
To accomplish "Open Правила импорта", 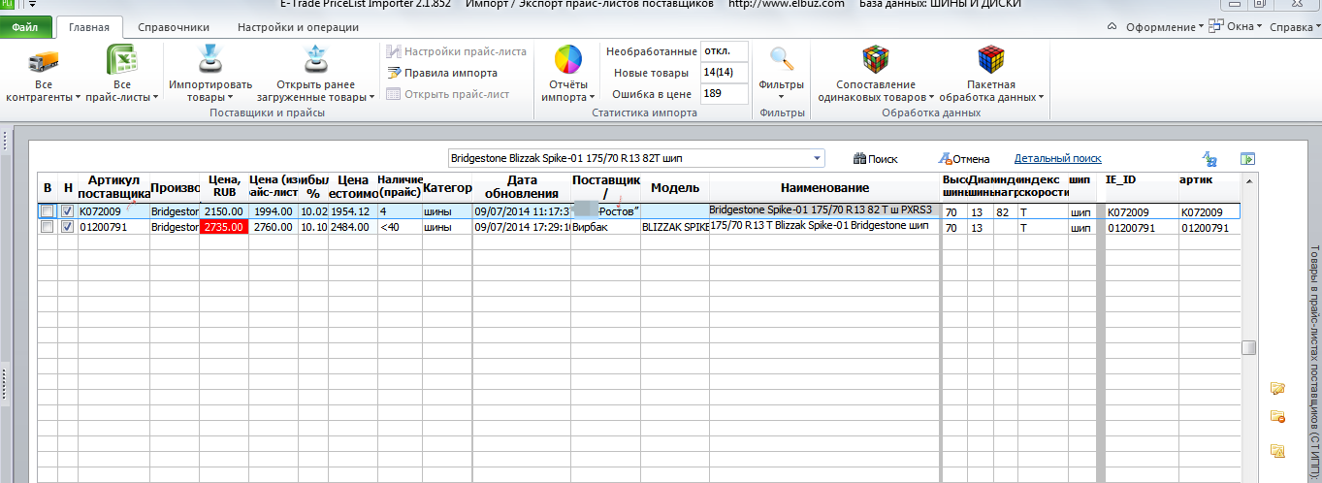I will pos(442,73).
